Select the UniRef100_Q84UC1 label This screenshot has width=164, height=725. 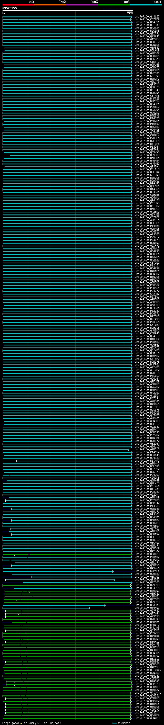click(147, 104)
